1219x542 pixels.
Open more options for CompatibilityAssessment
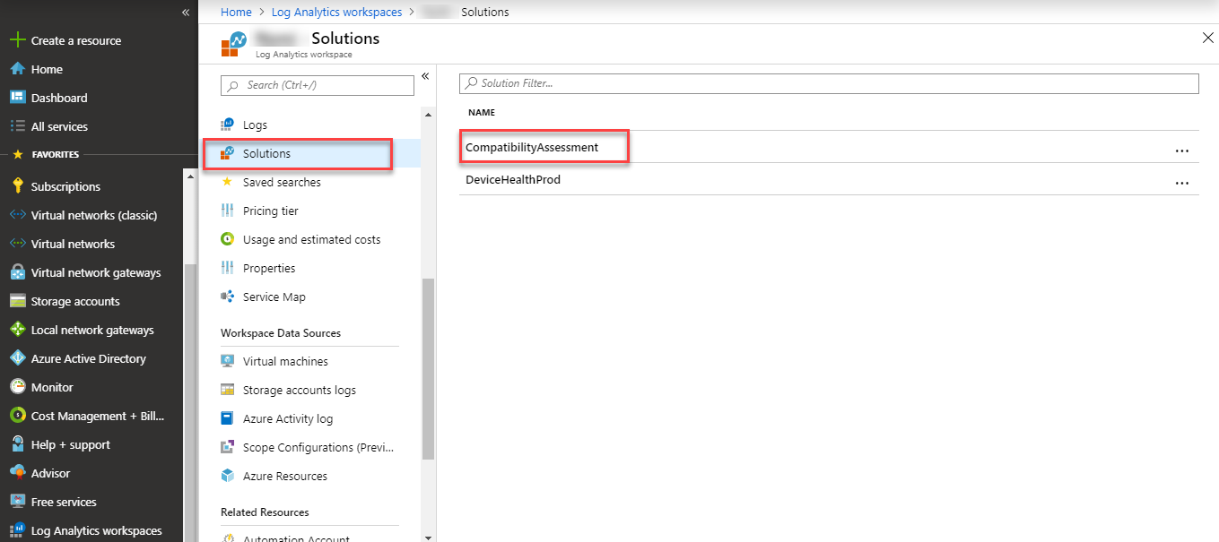click(1181, 151)
